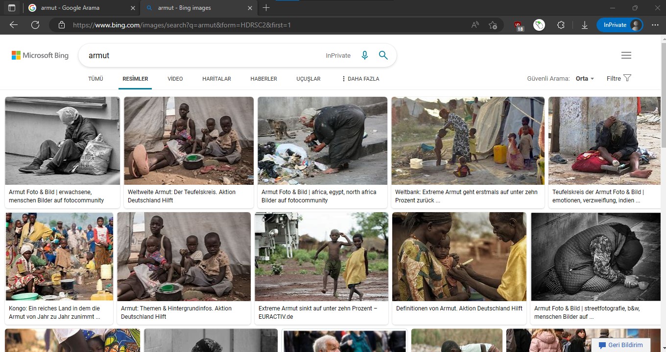Open the Microsoft Bing logo link

pos(40,55)
